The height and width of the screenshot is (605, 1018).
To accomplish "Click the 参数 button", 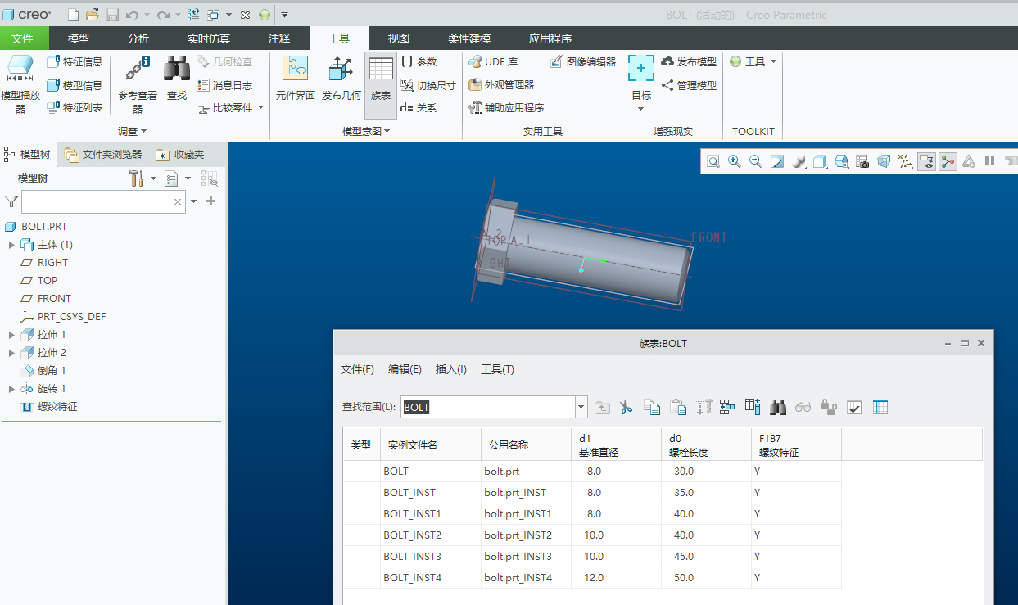I will (419, 62).
